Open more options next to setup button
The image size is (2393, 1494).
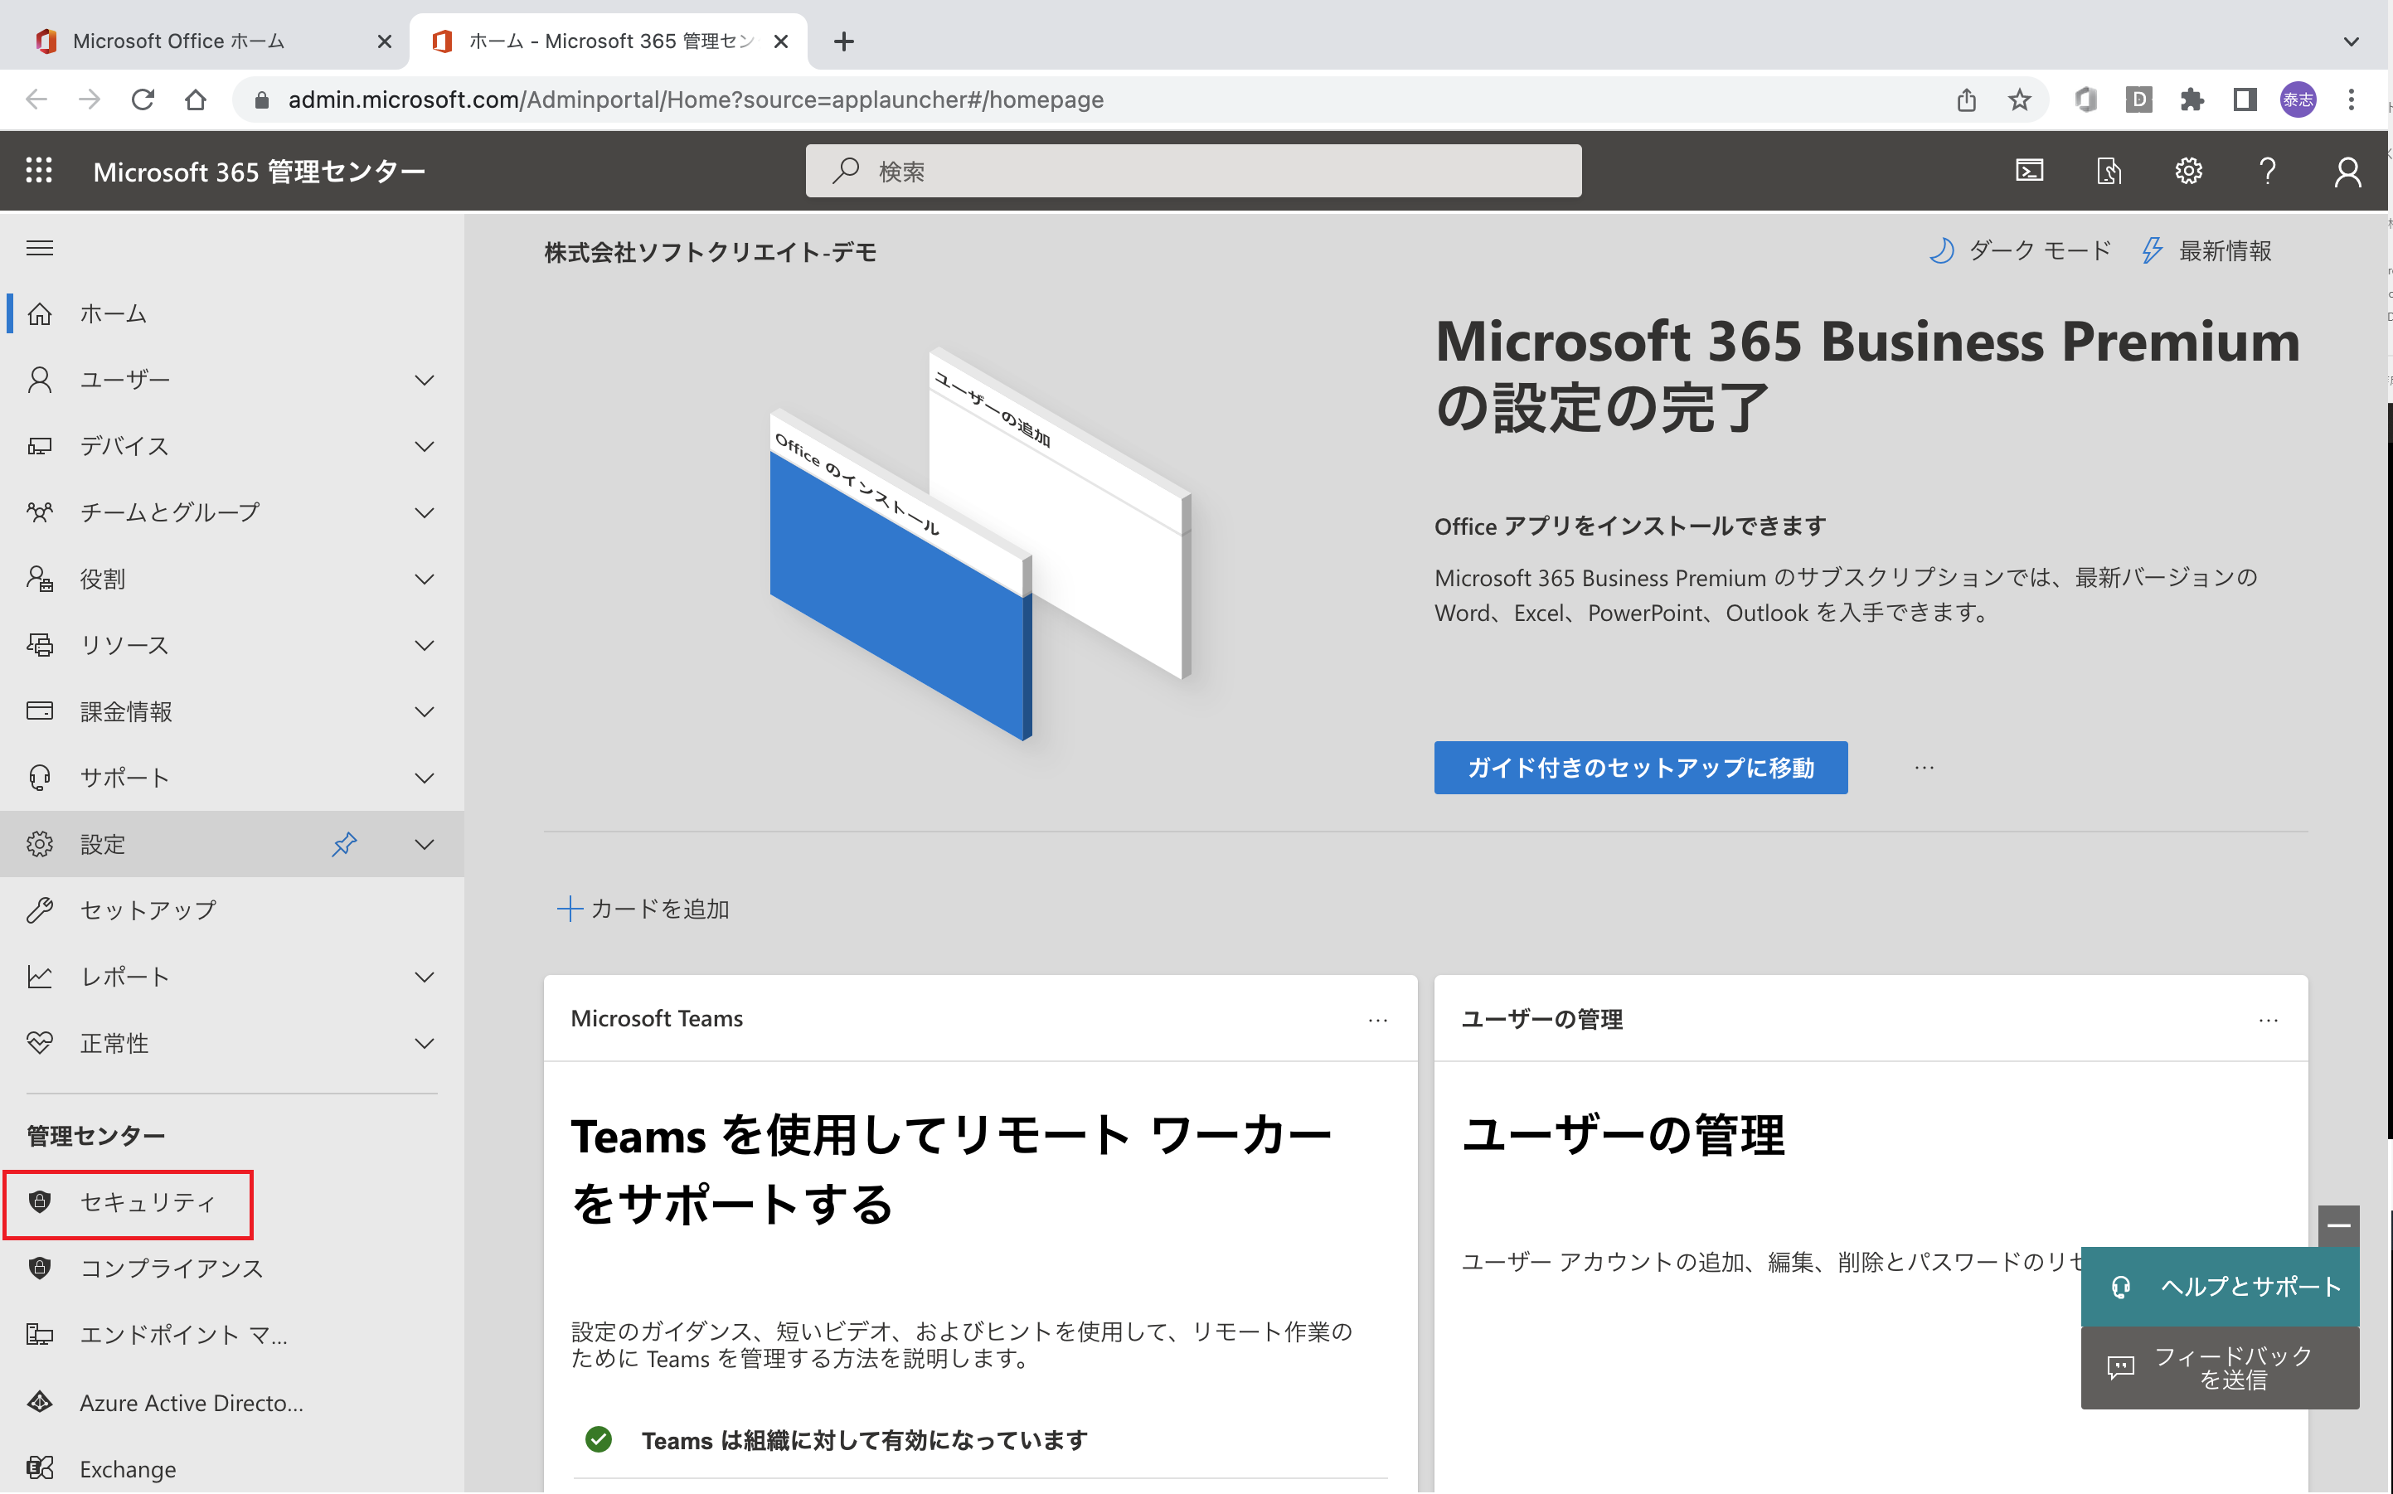click(1924, 767)
